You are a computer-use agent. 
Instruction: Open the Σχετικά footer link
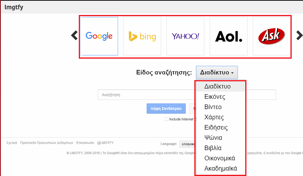12,143
